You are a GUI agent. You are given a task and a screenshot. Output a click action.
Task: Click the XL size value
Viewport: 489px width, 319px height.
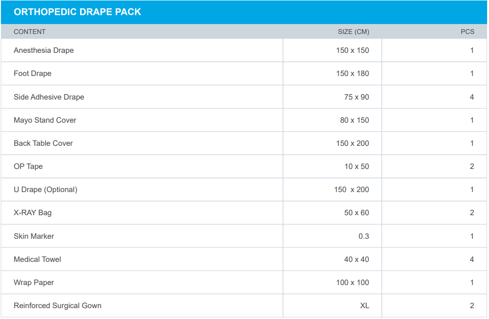tap(364, 306)
